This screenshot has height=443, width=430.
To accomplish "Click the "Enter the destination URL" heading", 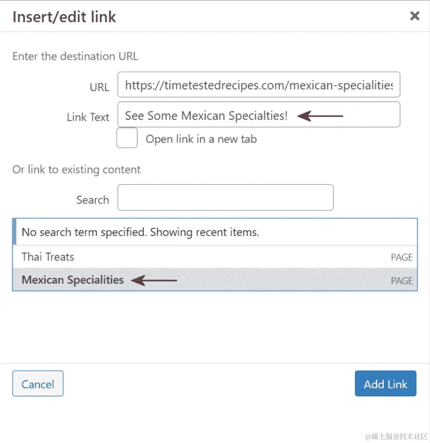I will click(x=75, y=56).
